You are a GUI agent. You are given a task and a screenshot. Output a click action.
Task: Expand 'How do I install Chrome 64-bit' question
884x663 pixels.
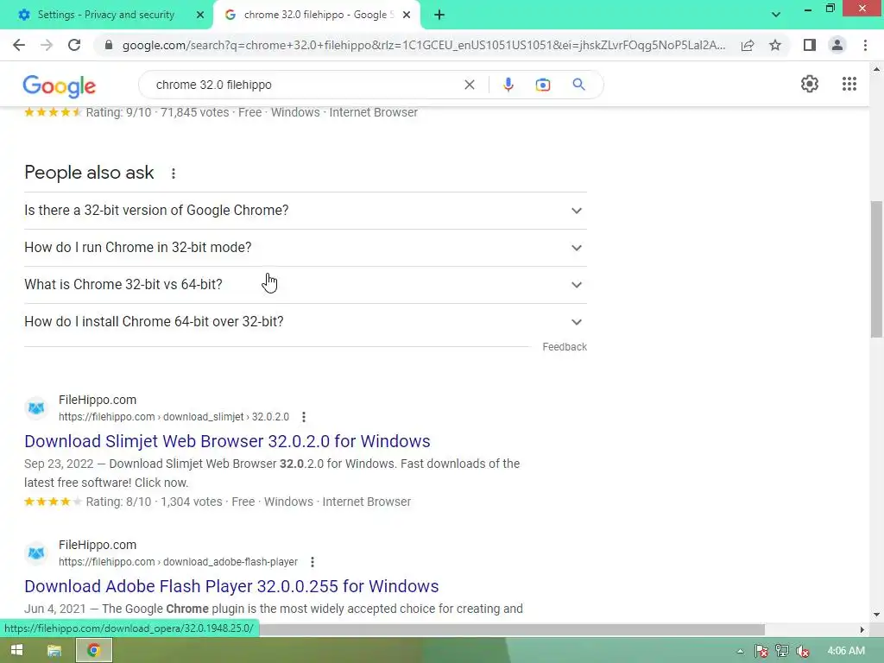305,322
